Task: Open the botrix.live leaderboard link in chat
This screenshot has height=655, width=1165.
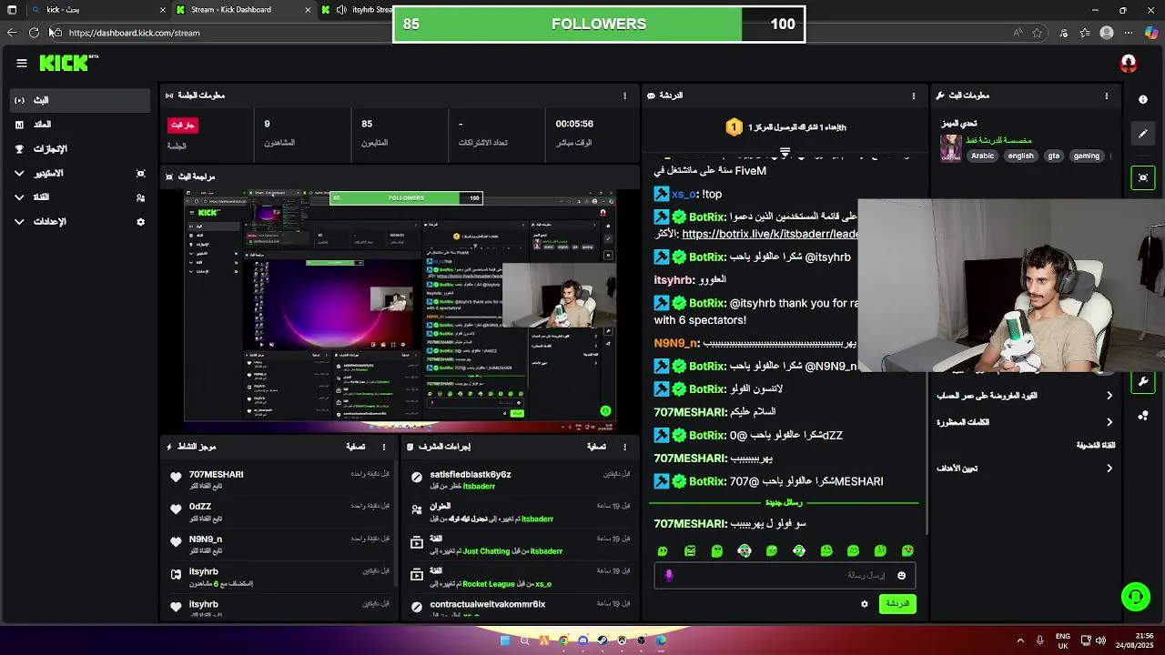Action: click(770, 234)
